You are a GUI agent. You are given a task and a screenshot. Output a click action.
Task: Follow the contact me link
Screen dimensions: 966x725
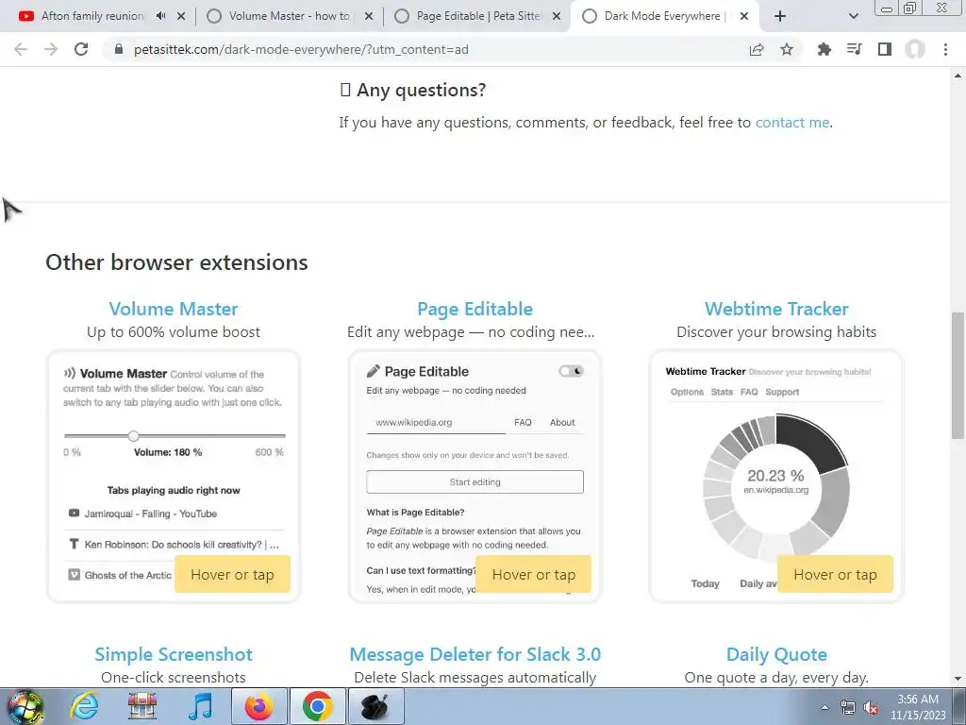click(792, 122)
